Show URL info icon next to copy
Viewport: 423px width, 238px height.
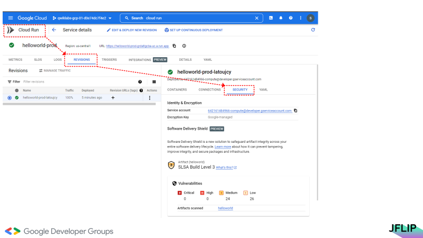point(184,46)
